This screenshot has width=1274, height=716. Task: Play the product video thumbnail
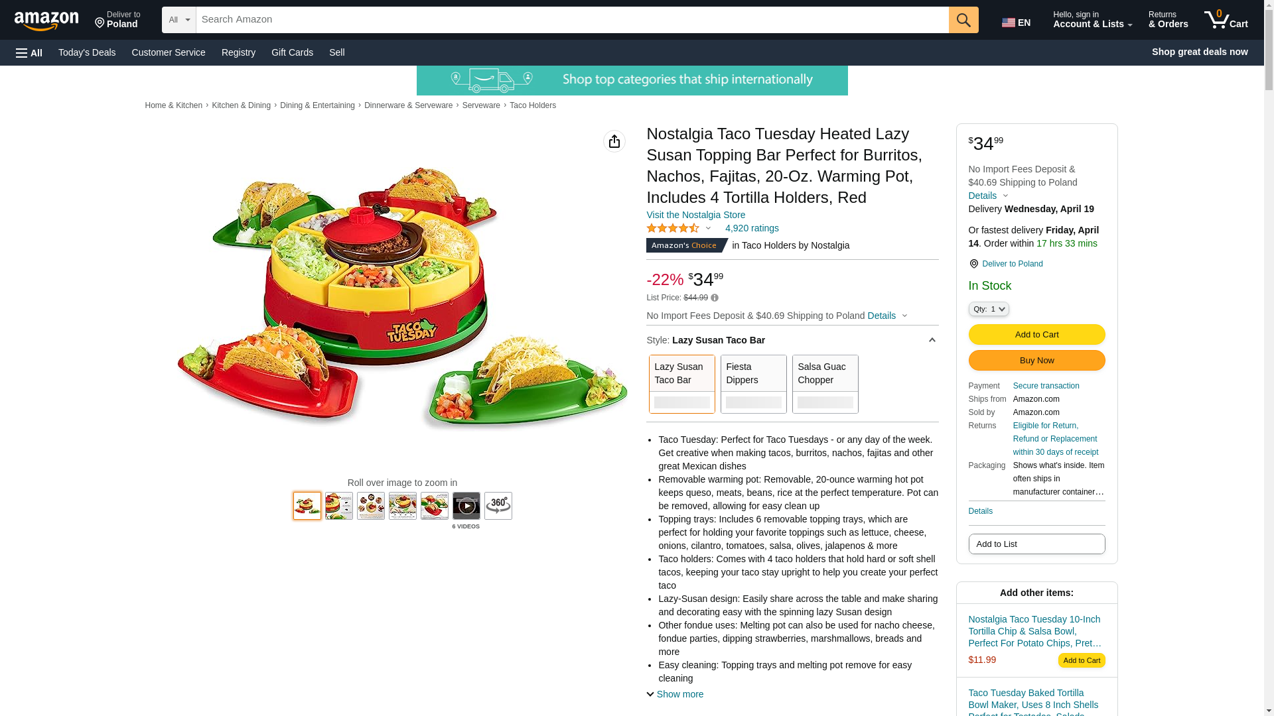click(466, 506)
